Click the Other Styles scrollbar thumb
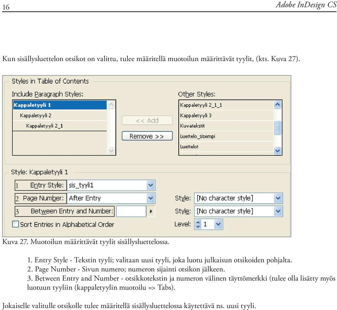Screen dimensions: 337x310 pos(277,128)
